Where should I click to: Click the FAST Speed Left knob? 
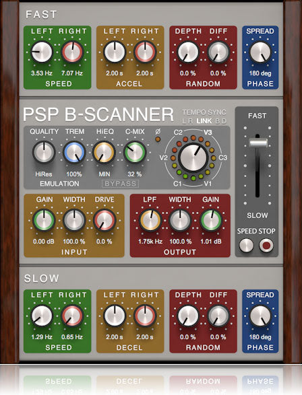click(x=42, y=52)
